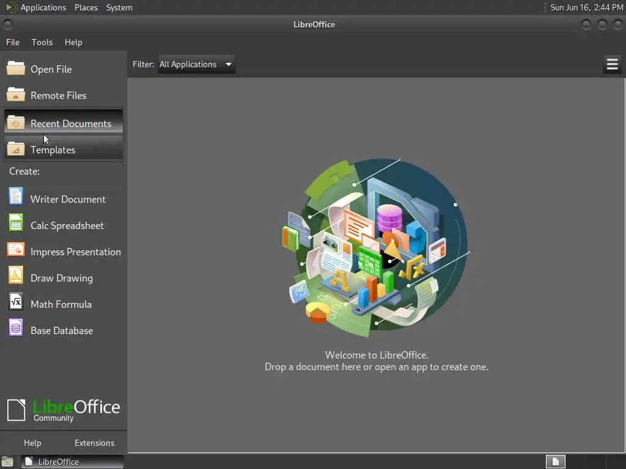Click the Extensions button
This screenshot has height=469, width=626.
coord(94,443)
